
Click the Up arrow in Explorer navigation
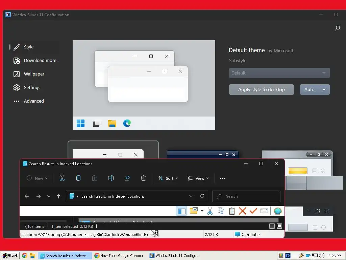58,196
